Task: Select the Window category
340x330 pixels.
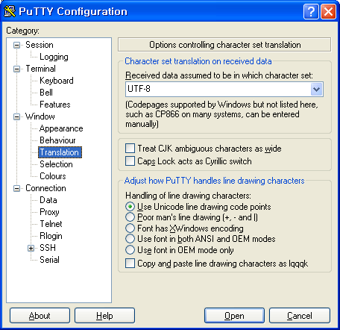Action: pyautogui.click(x=40, y=116)
